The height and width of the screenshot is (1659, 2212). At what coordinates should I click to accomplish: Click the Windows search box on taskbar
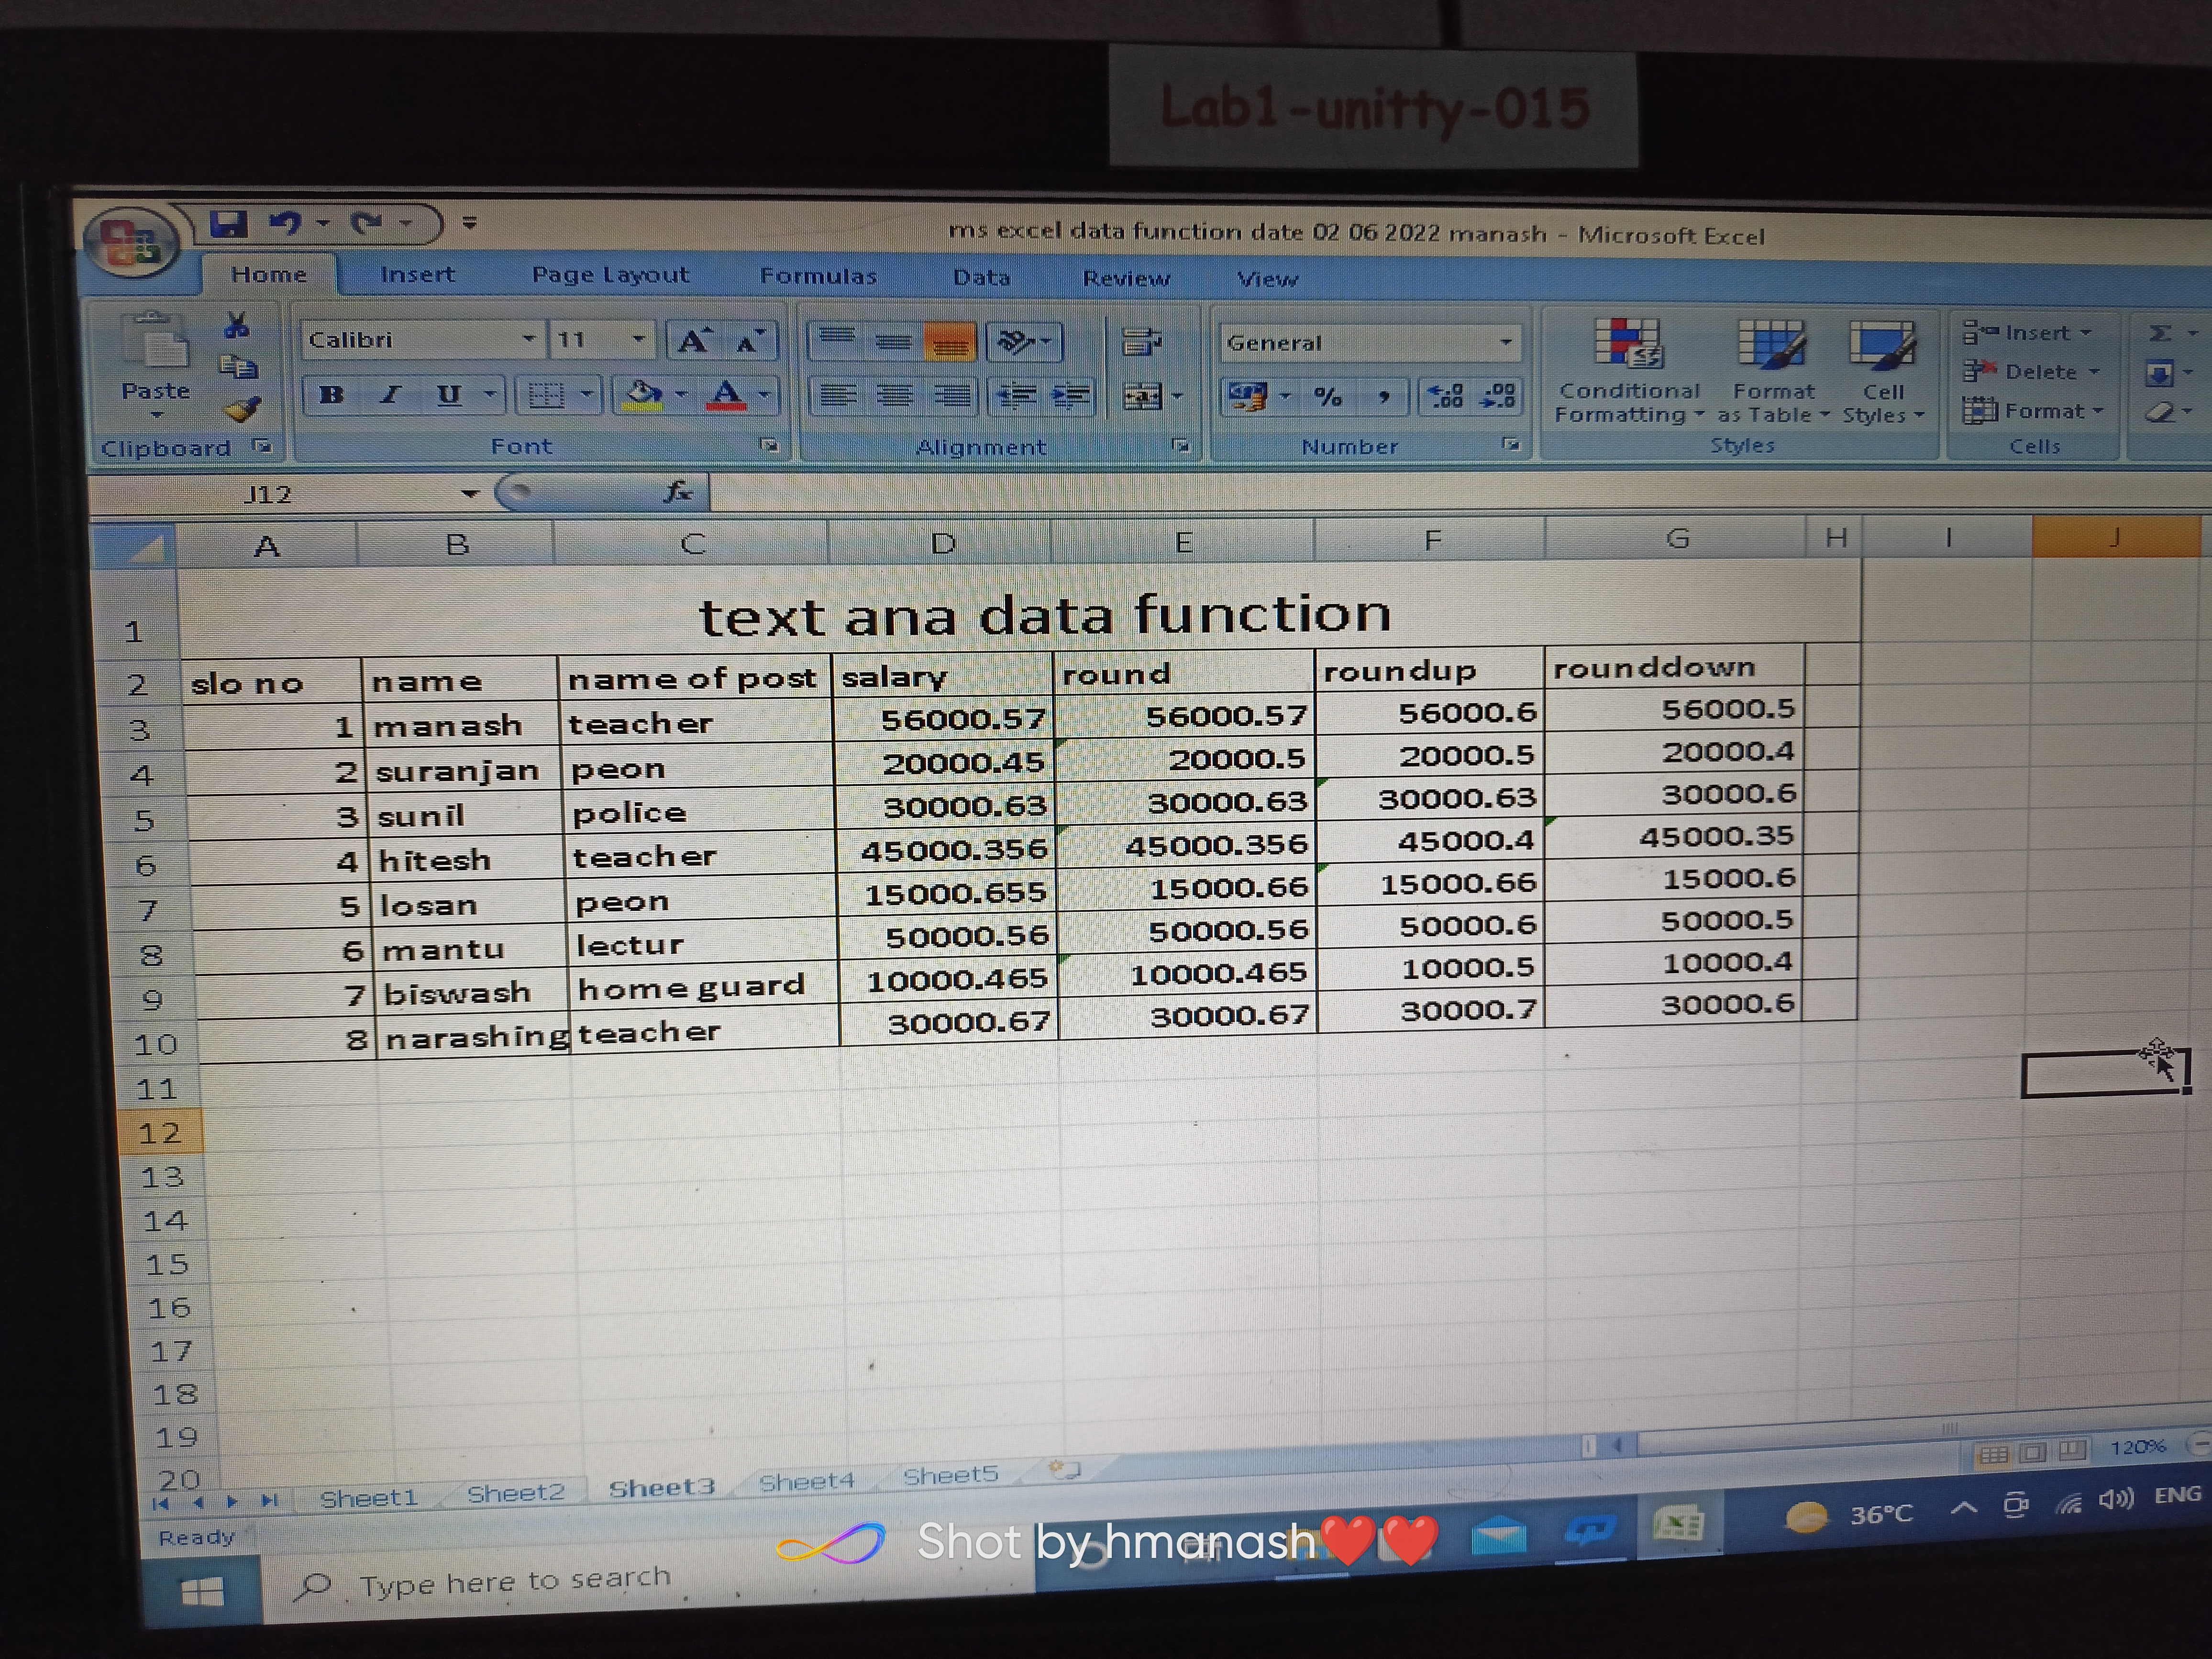pyautogui.click(x=515, y=1581)
